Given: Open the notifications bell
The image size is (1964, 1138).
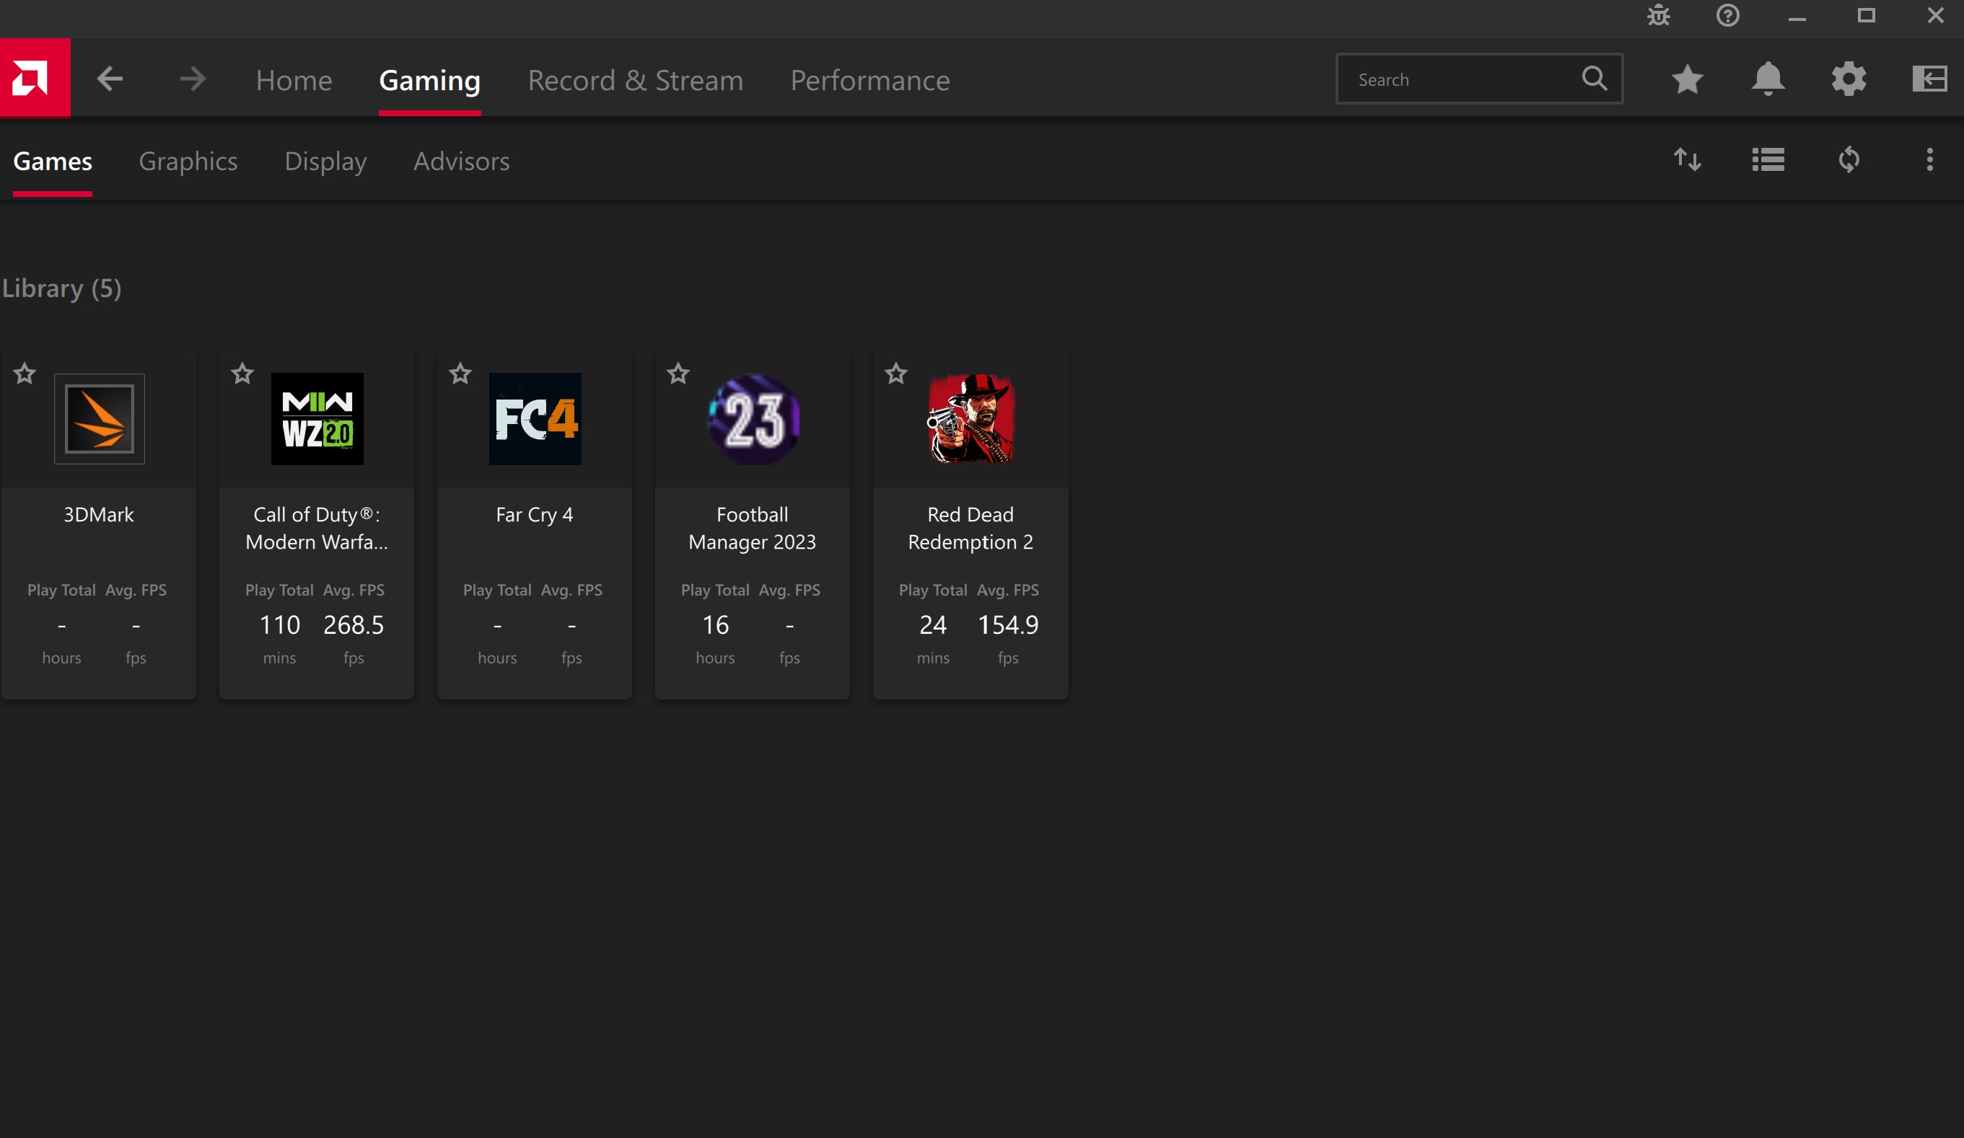Looking at the screenshot, I should pyautogui.click(x=1768, y=79).
